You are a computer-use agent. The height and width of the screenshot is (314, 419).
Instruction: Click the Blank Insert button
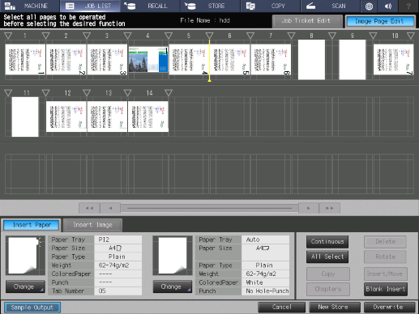[385, 289]
